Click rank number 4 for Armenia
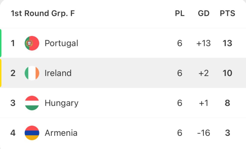Image resolution: width=246 pixels, height=149 pixels. pos(13,133)
